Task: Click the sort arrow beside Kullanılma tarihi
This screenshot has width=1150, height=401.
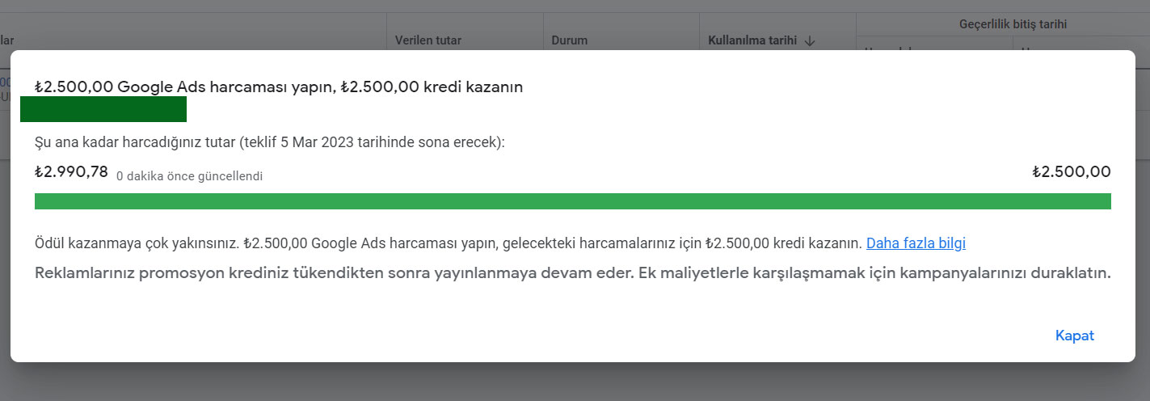Action: (810, 40)
